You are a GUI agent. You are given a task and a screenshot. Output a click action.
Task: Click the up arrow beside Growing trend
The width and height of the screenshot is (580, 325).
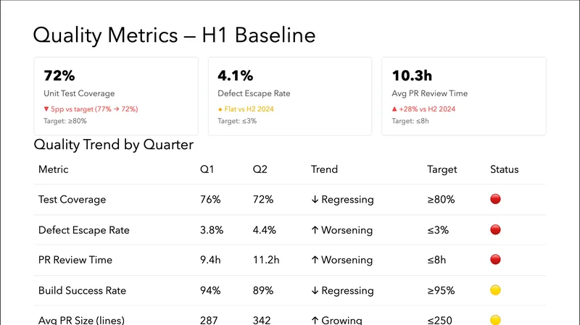tap(314, 320)
